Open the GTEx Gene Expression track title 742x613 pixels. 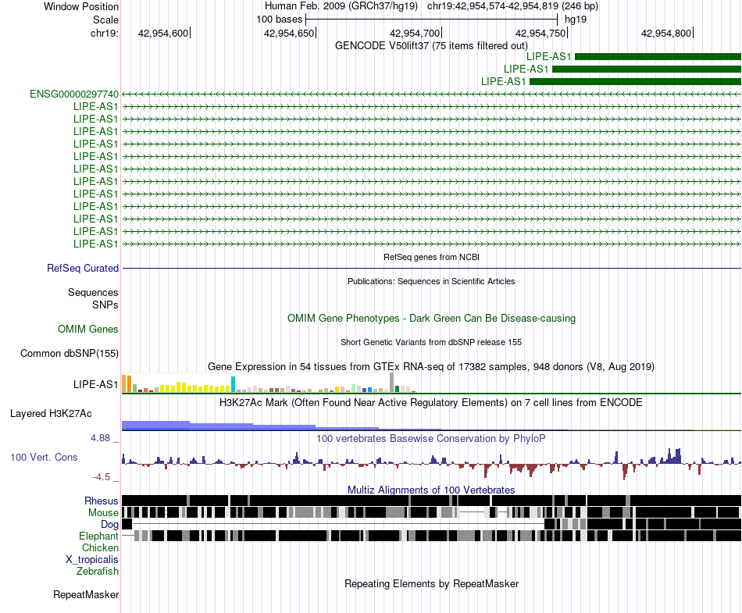431,366
